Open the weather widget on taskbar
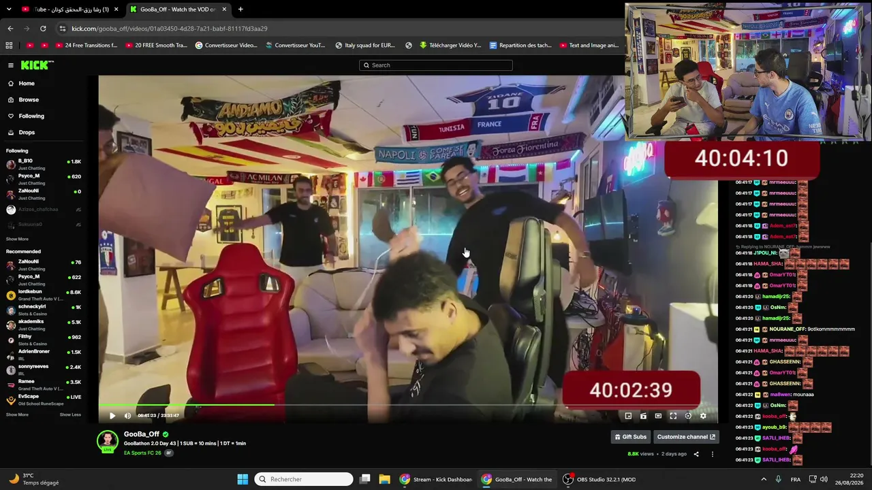The image size is (872, 490). [x=34, y=479]
